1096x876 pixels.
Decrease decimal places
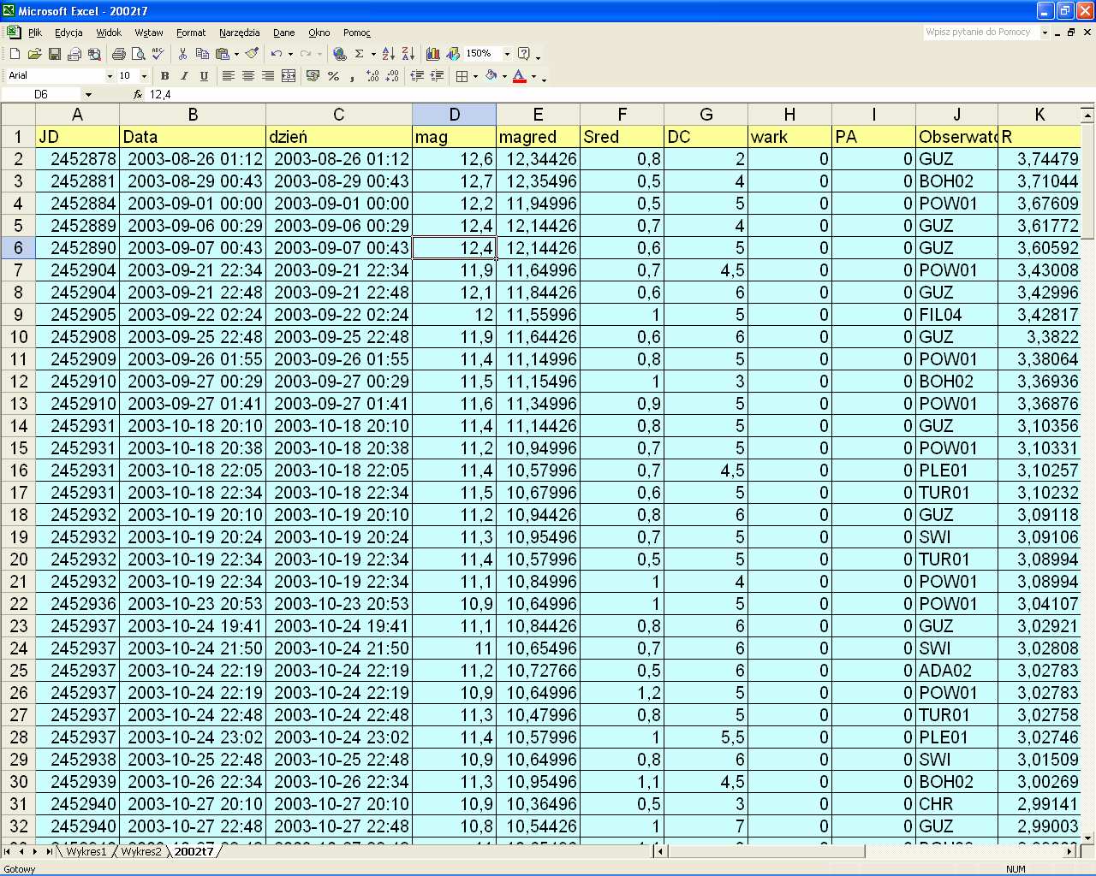coord(392,76)
